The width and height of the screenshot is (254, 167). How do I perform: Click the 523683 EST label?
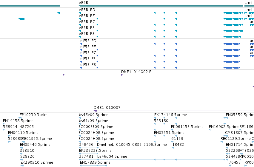[15, 139]
